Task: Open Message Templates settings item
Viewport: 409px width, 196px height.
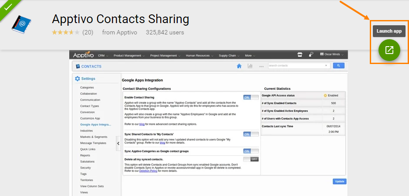Action: 93,143
